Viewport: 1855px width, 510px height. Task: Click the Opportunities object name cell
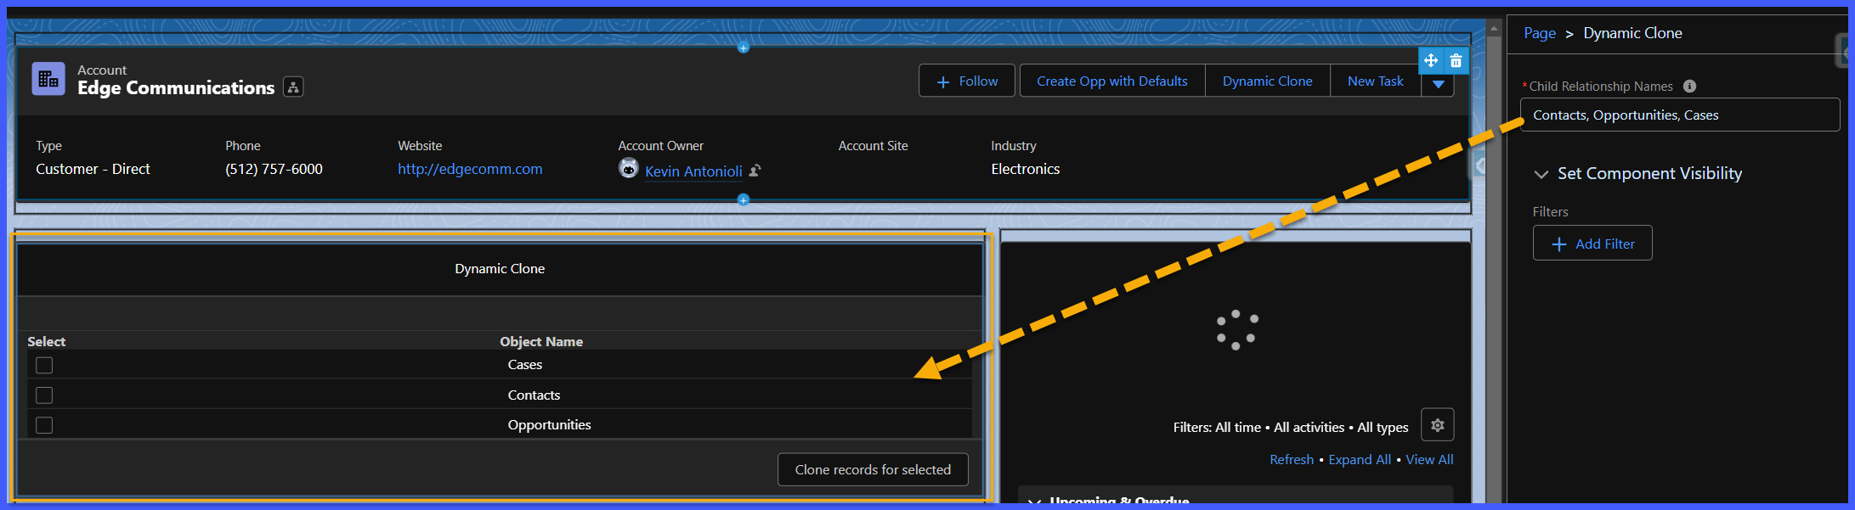pos(549,424)
